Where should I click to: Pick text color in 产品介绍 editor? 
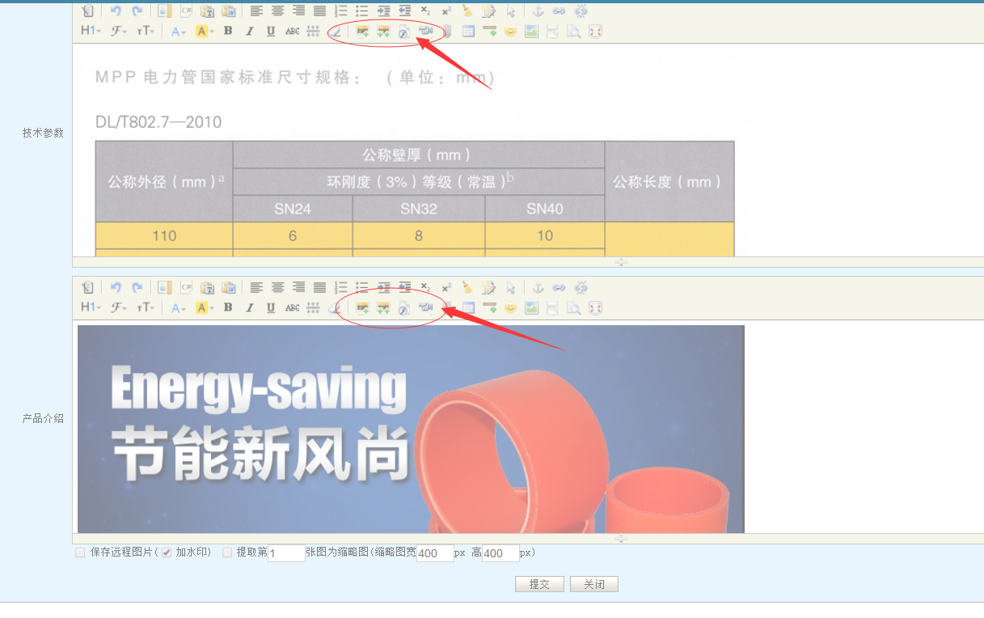(179, 307)
